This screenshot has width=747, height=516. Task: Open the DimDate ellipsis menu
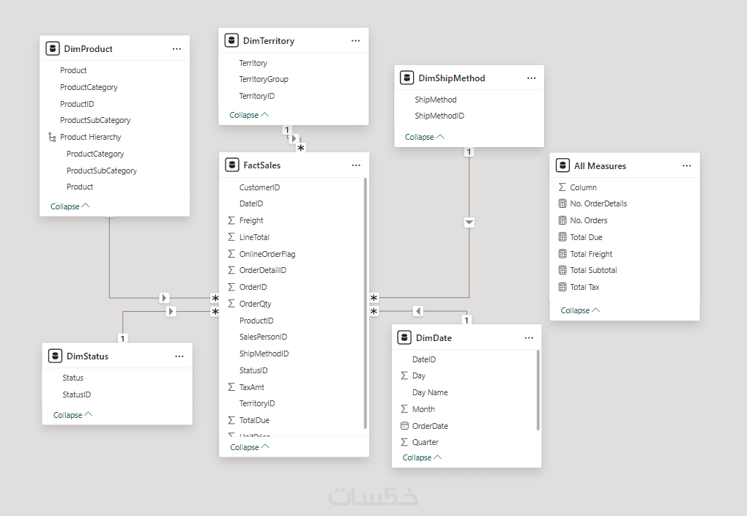(529, 338)
